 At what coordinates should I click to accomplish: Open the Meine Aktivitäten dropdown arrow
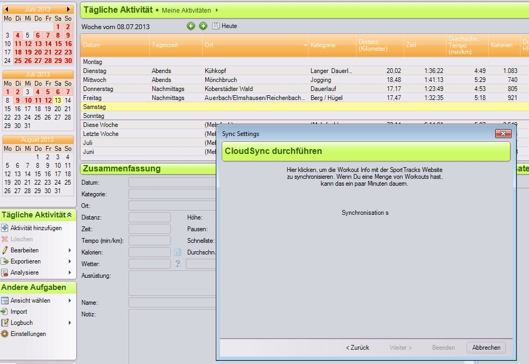tap(217, 11)
